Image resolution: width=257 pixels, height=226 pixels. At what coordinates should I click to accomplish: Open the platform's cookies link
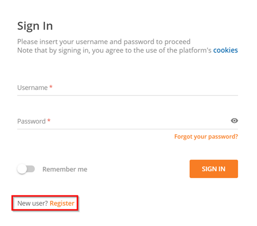[225, 50]
